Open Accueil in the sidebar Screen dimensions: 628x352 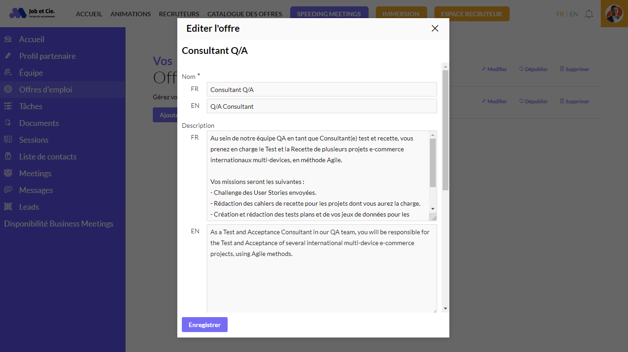click(x=31, y=39)
